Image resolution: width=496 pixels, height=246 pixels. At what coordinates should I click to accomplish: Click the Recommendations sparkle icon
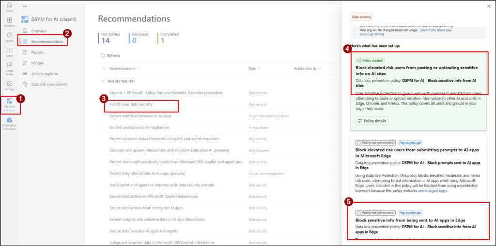pyautogui.click(x=25, y=42)
